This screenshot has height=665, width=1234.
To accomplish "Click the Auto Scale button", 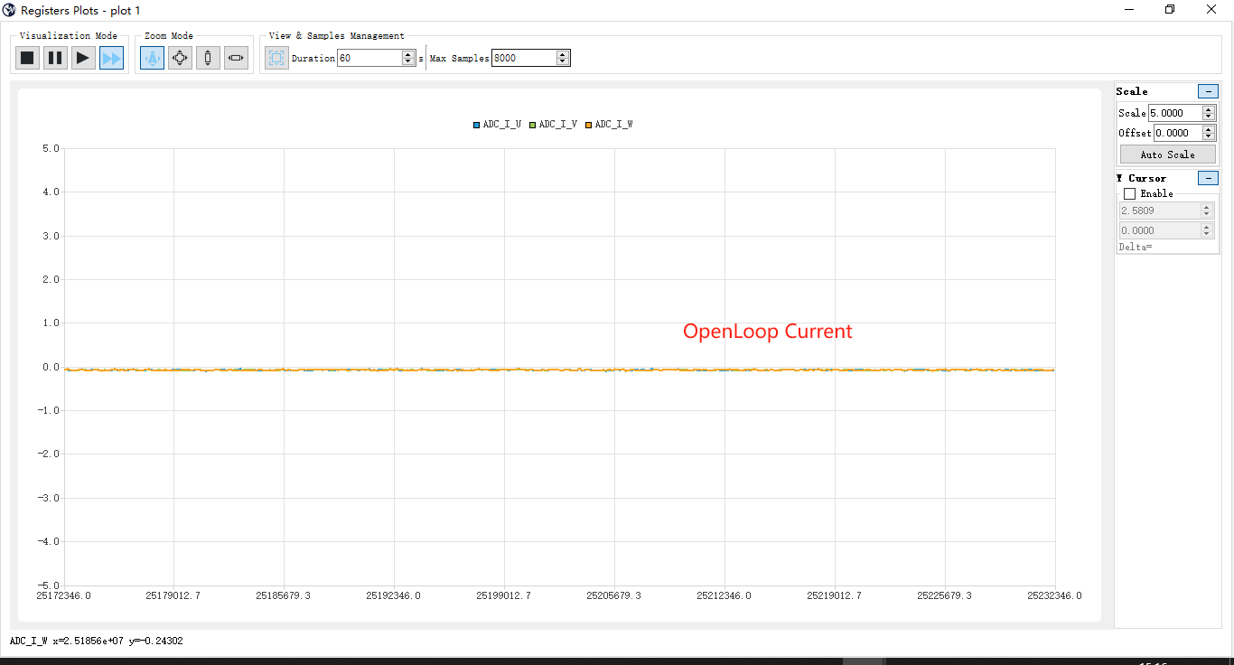I will coord(1167,154).
